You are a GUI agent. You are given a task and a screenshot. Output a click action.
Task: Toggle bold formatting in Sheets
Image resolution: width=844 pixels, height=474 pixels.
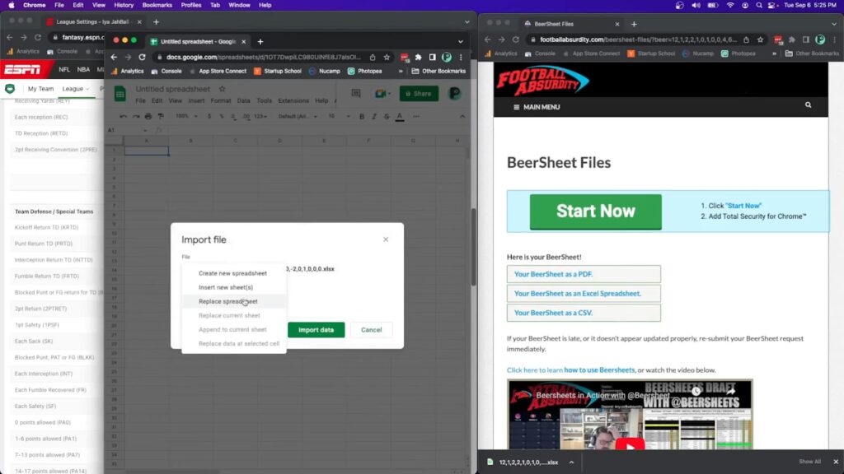pyautogui.click(x=362, y=116)
